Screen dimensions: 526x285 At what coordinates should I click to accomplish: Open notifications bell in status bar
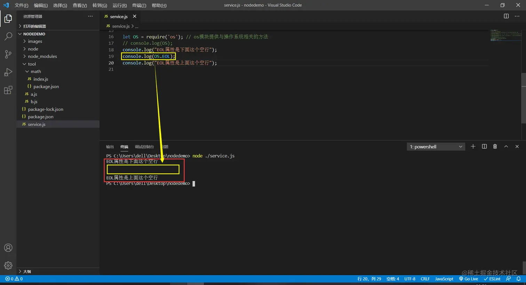click(x=518, y=279)
